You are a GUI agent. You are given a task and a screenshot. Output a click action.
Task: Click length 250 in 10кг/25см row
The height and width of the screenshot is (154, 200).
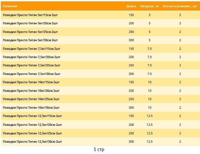[131, 99]
